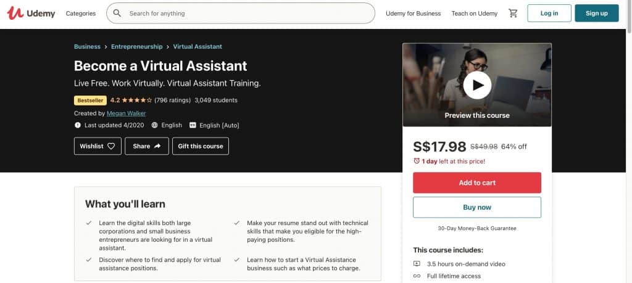Open Udemy for Business

[x=413, y=14]
